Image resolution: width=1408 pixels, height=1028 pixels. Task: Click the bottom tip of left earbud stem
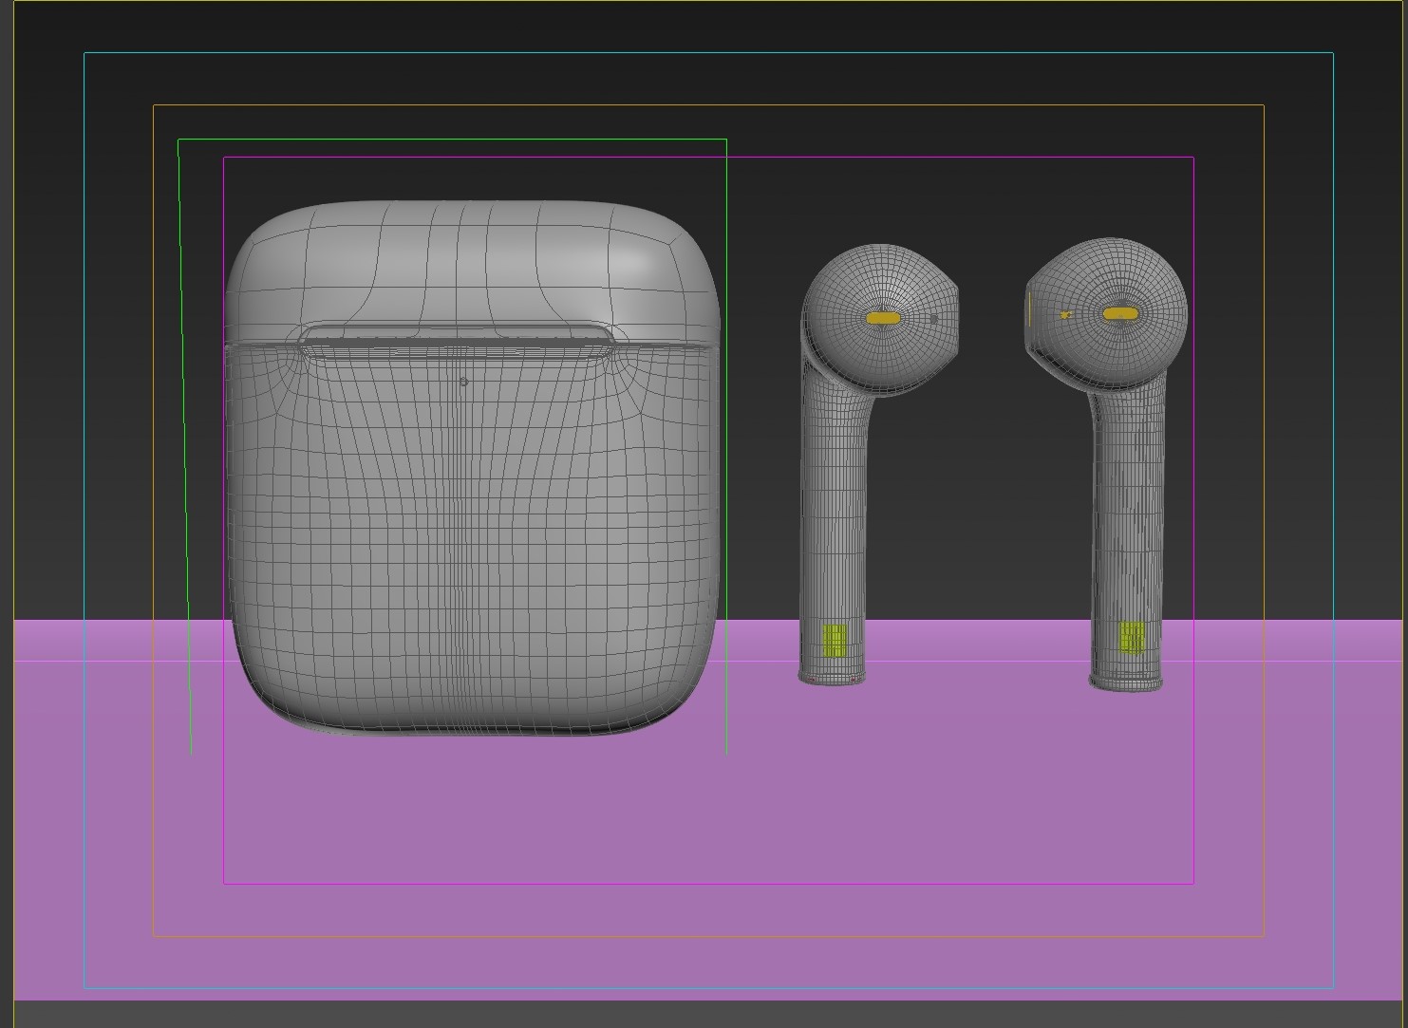(832, 678)
